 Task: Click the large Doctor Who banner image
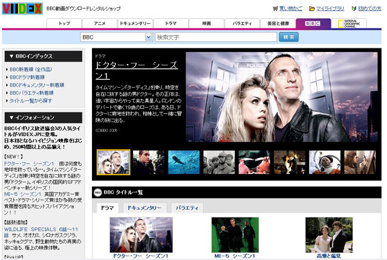282,97
